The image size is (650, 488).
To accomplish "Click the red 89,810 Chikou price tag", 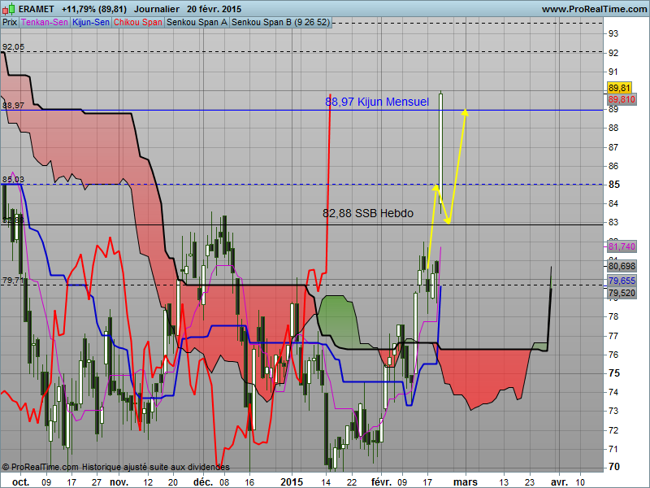I will pyautogui.click(x=622, y=99).
